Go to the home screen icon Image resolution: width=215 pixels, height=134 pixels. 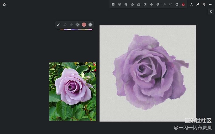4,4
